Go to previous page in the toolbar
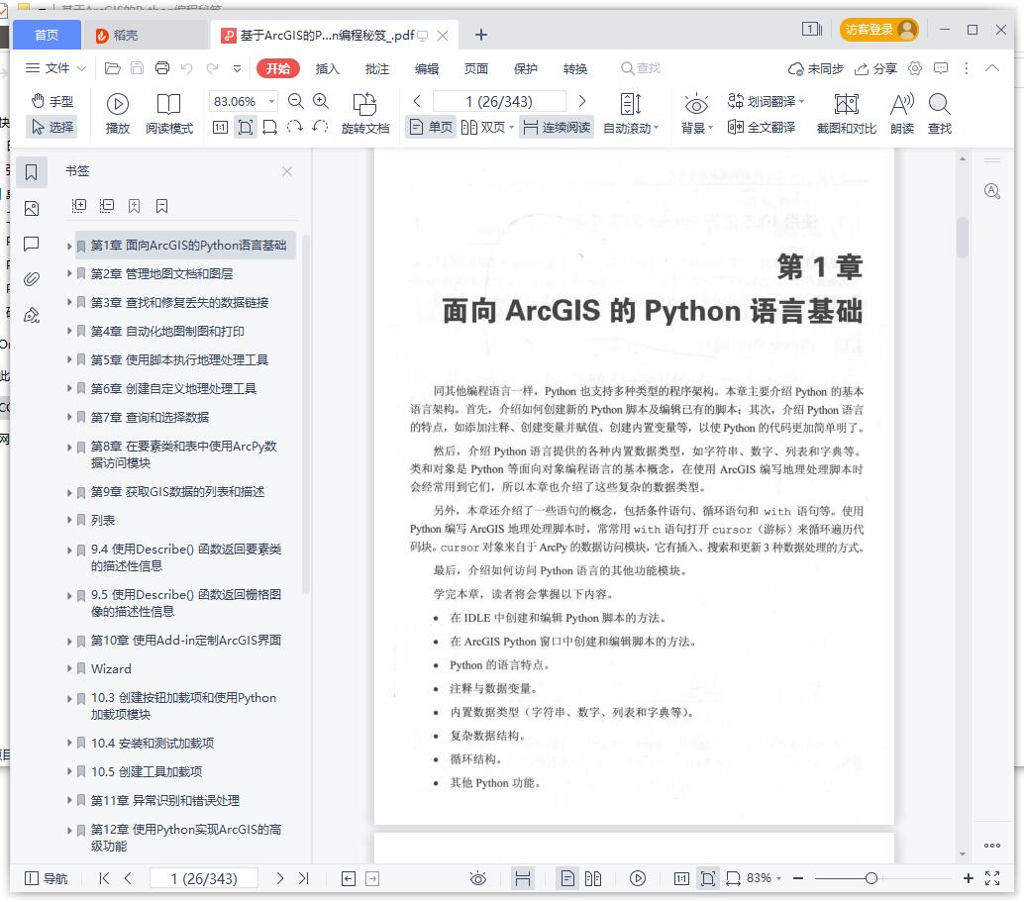This screenshot has width=1024, height=902. click(x=417, y=101)
